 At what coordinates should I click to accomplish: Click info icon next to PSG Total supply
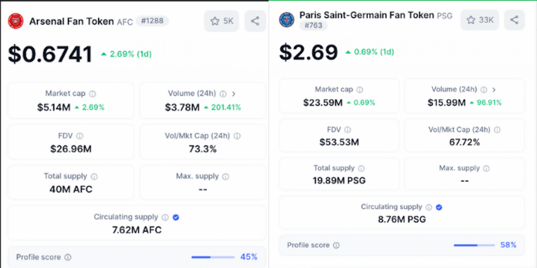362,169
